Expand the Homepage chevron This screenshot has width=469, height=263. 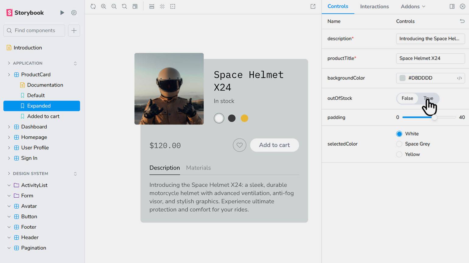pyautogui.click(x=9, y=137)
